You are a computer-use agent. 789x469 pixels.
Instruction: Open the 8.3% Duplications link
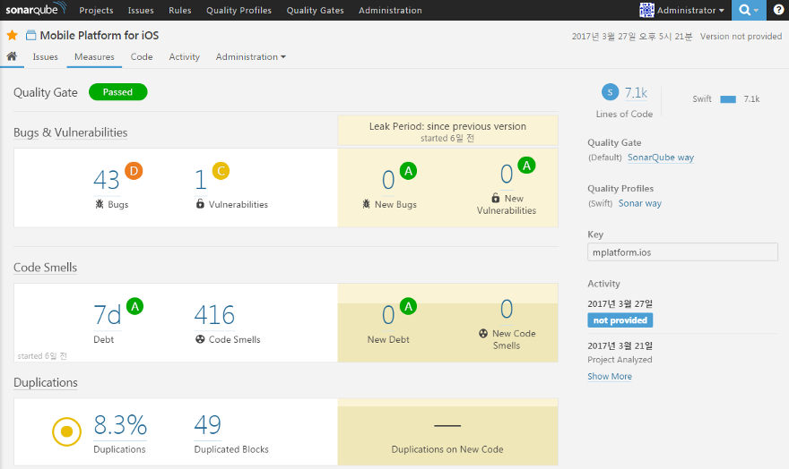click(x=120, y=425)
